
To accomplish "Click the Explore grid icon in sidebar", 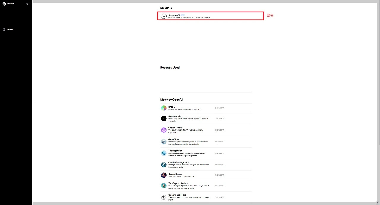I will pos(4,30).
